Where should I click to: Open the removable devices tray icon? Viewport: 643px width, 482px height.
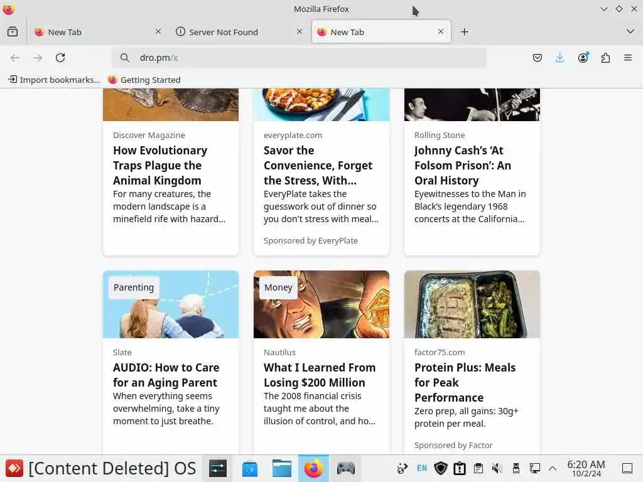pyautogui.click(x=516, y=468)
